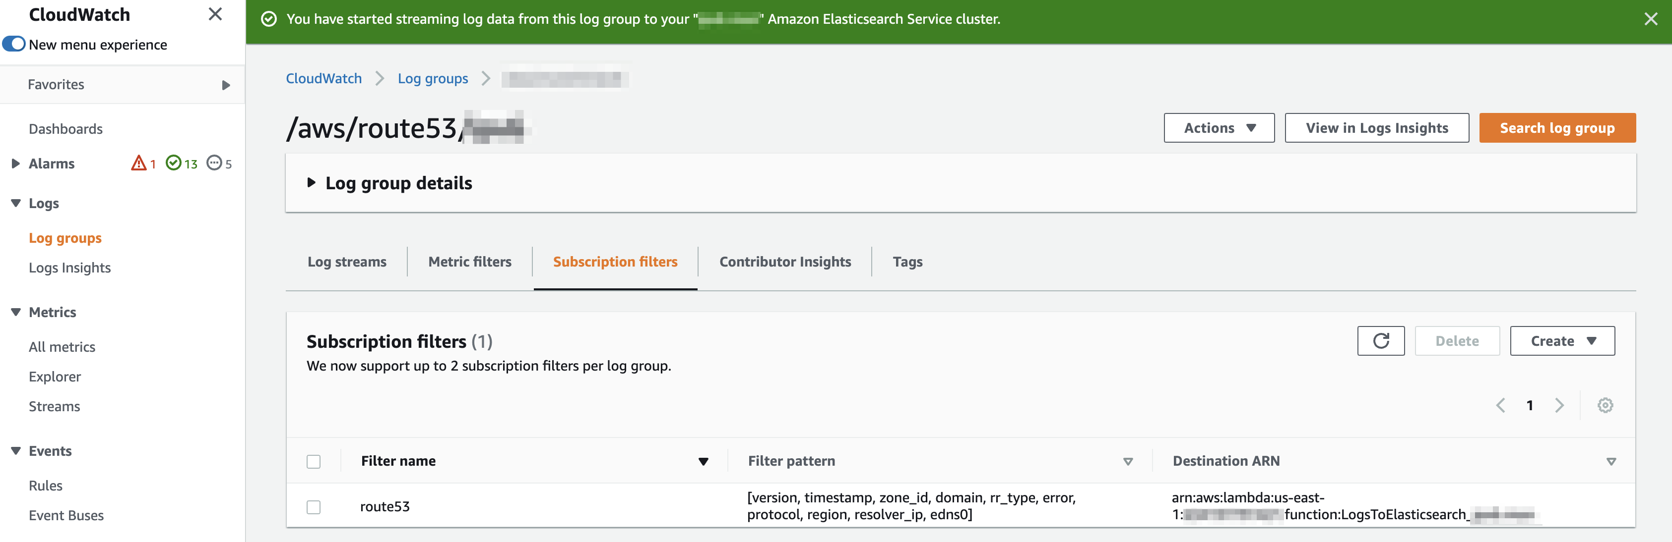1672x542 pixels.
Task: Click the insufficient data alarms icon
Action: tap(214, 163)
